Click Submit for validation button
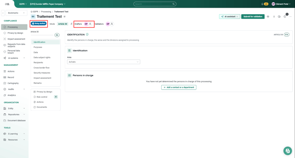Viewport: 295px width, 158px height. pos(253,17)
